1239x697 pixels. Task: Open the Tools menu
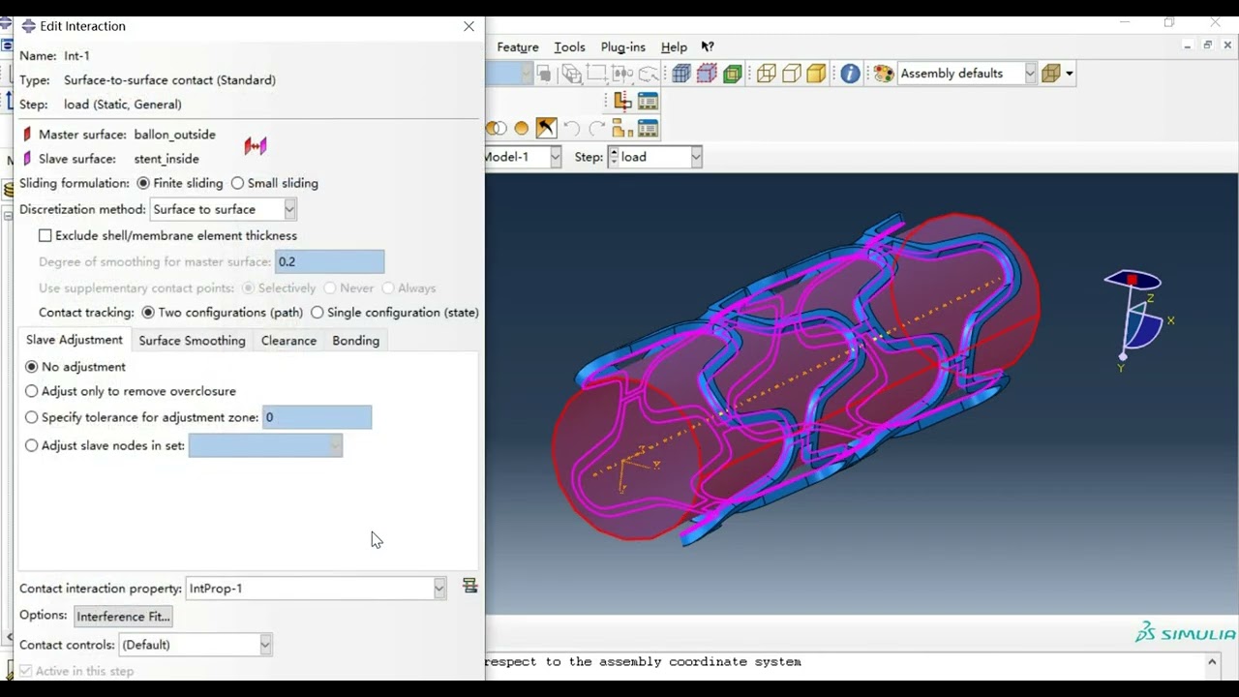point(569,46)
